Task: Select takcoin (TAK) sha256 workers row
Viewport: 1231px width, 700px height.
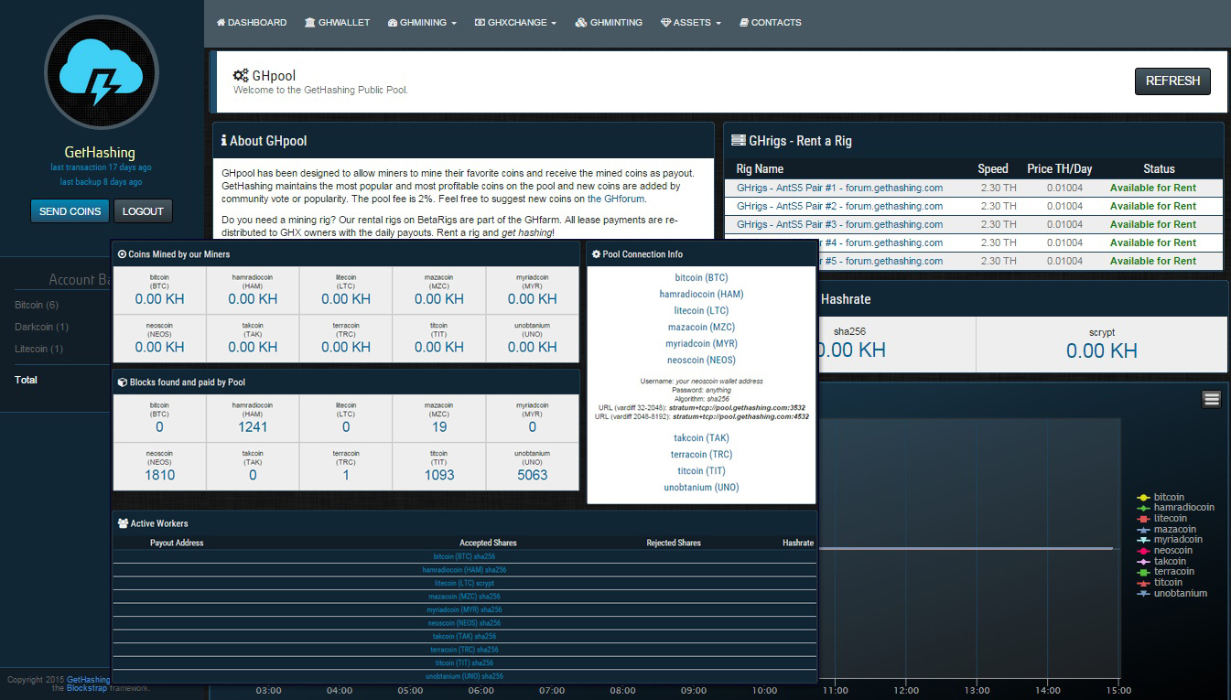Action: click(x=464, y=636)
